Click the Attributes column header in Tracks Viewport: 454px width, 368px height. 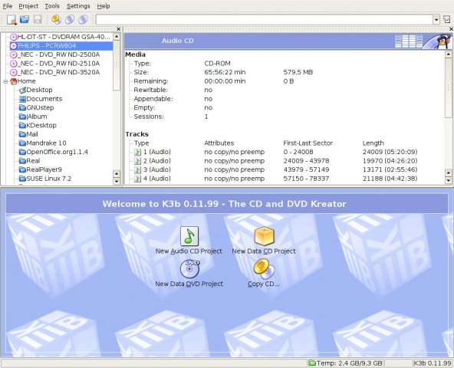(x=219, y=143)
